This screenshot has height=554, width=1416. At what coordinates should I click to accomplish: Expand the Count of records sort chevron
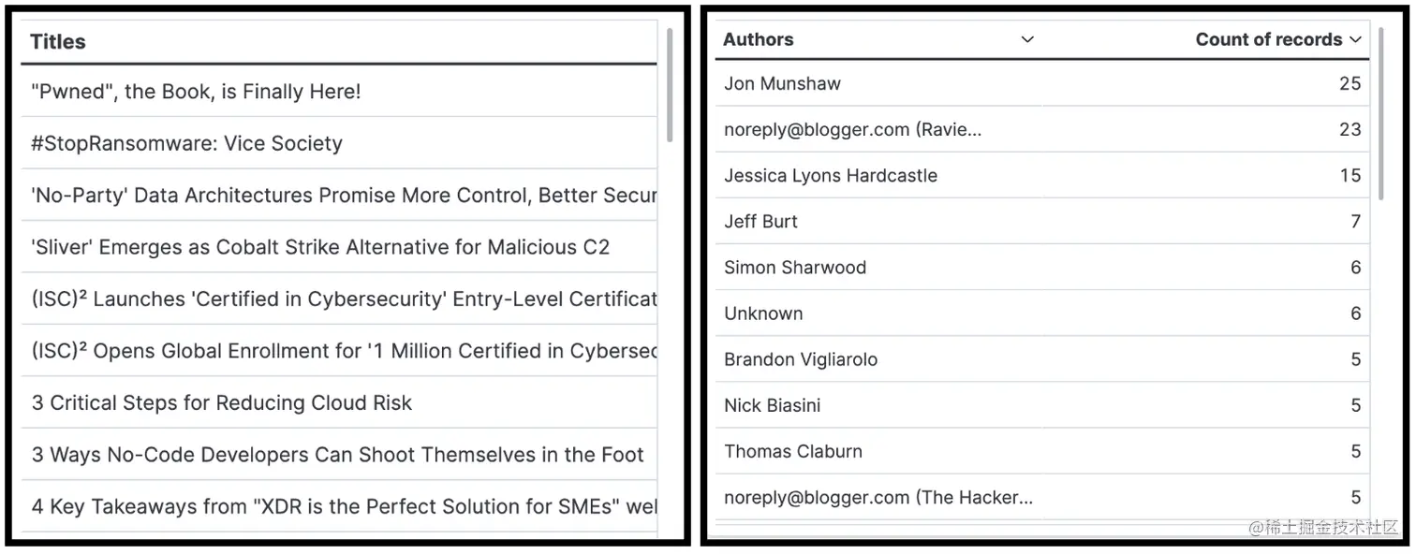tap(1355, 39)
